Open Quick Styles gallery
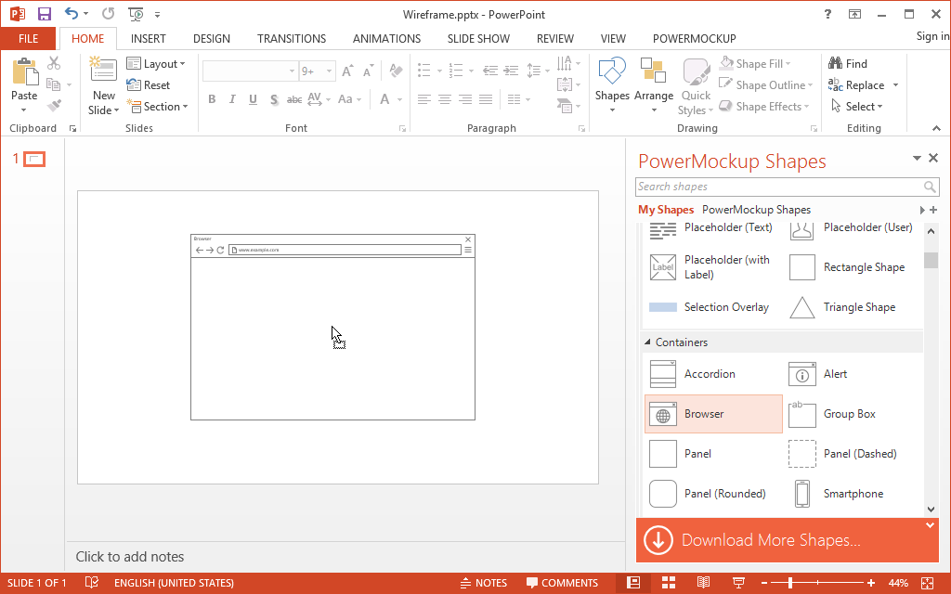Screen dimensions: 951x594 coord(696,86)
